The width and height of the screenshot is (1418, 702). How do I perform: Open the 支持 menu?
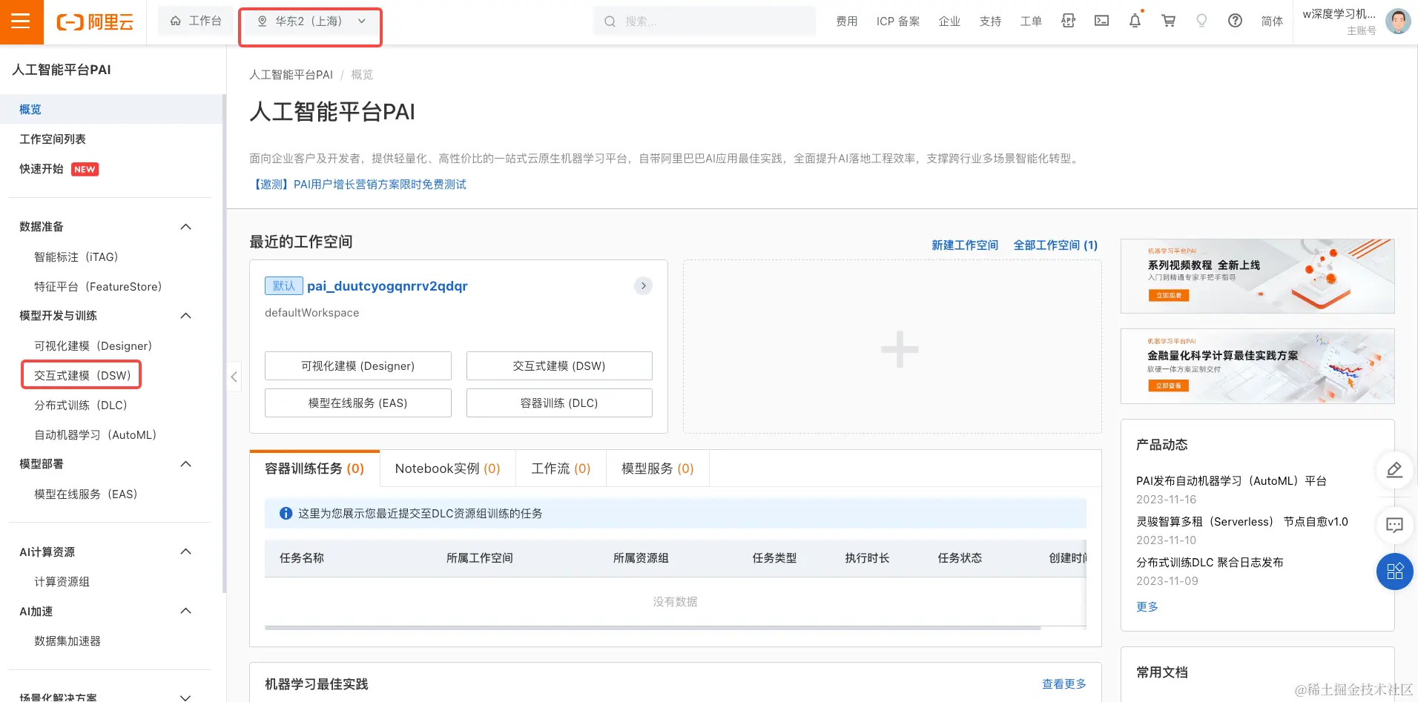click(x=990, y=21)
